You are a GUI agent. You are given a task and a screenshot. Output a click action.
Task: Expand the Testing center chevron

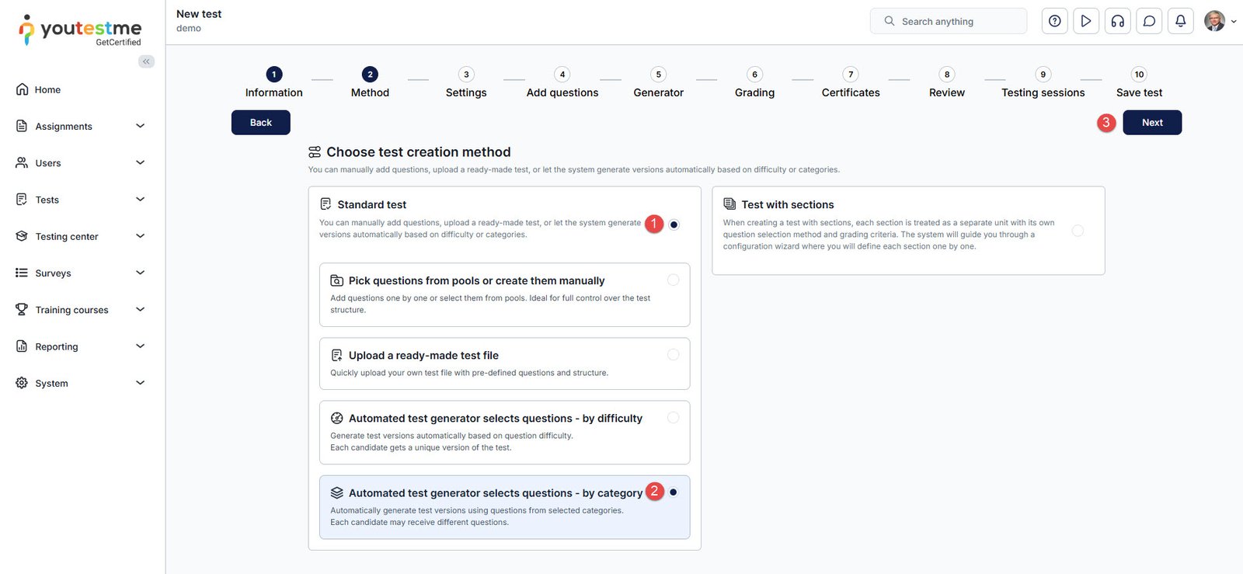(x=140, y=236)
